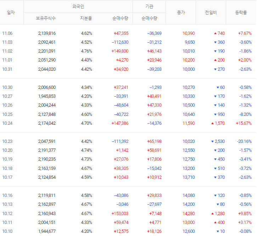Viewport: 257px width, 236px height.
Task: Click the institution value +65,198
Action: (155, 141)
